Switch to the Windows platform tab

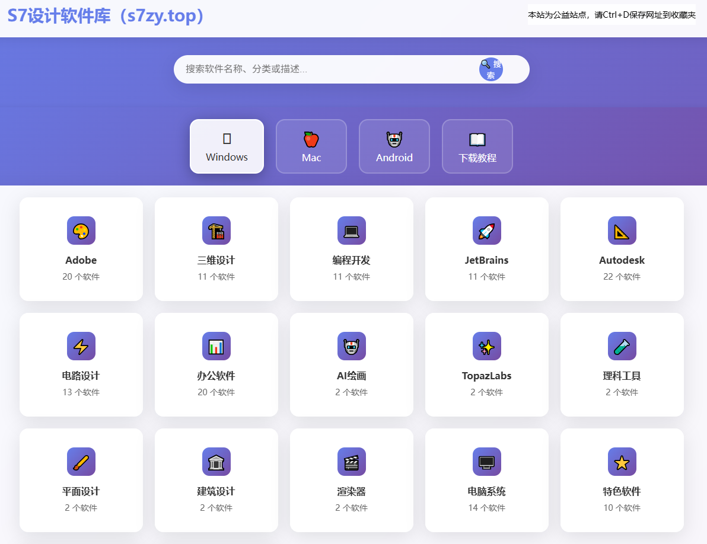pyautogui.click(x=227, y=146)
